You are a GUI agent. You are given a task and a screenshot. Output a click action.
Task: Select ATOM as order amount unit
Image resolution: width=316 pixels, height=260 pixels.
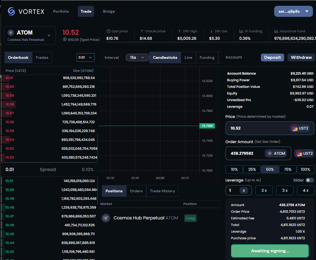276,153
